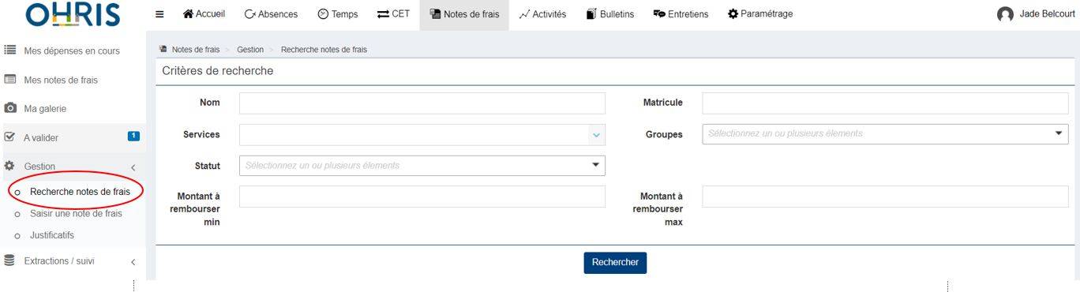
Task: Click the Groupes dropdown arrow
Action: click(x=1059, y=134)
